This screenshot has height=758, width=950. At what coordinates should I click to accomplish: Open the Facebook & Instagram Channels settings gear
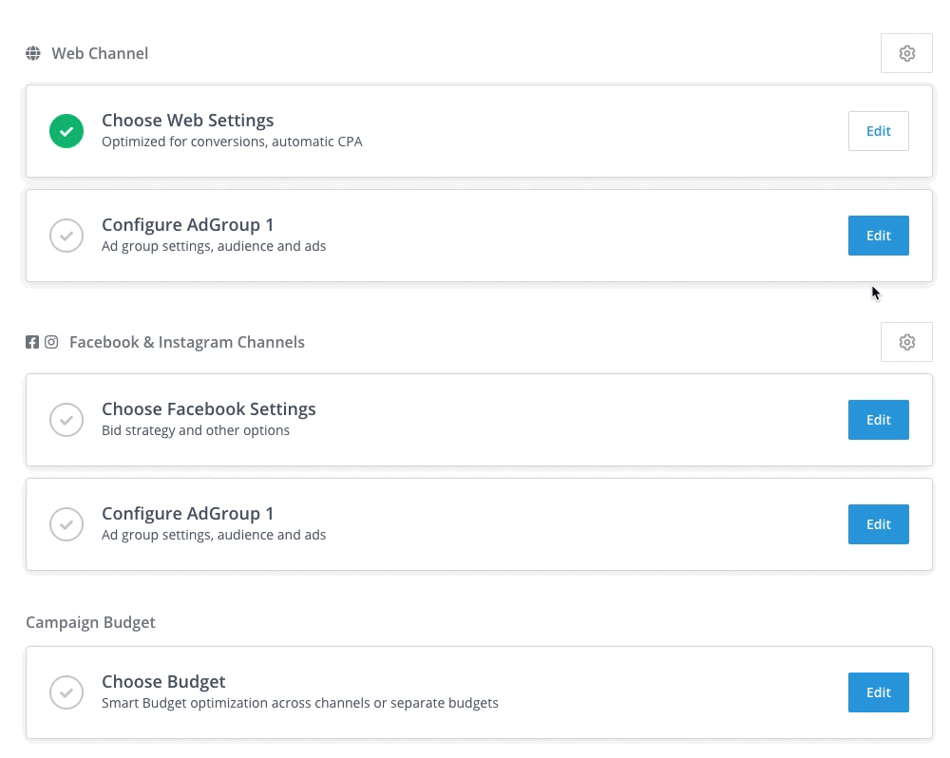coord(906,342)
